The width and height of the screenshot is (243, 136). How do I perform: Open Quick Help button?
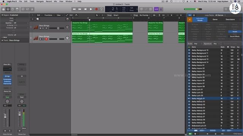[13, 9]
